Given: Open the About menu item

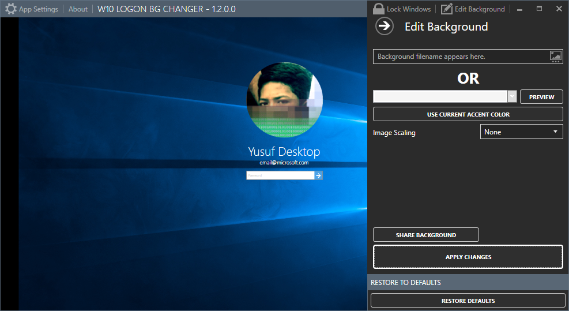Looking at the screenshot, I should click(x=78, y=9).
